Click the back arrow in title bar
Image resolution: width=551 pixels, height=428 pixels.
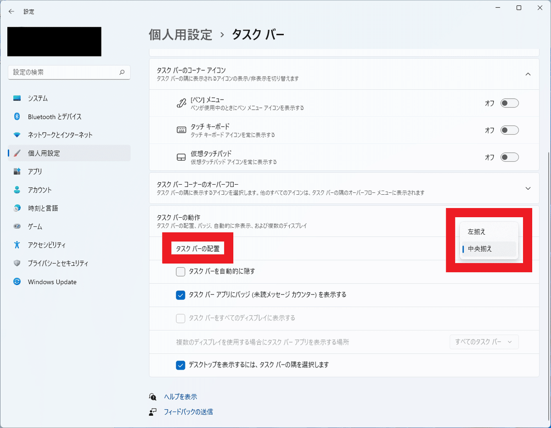(11, 11)
